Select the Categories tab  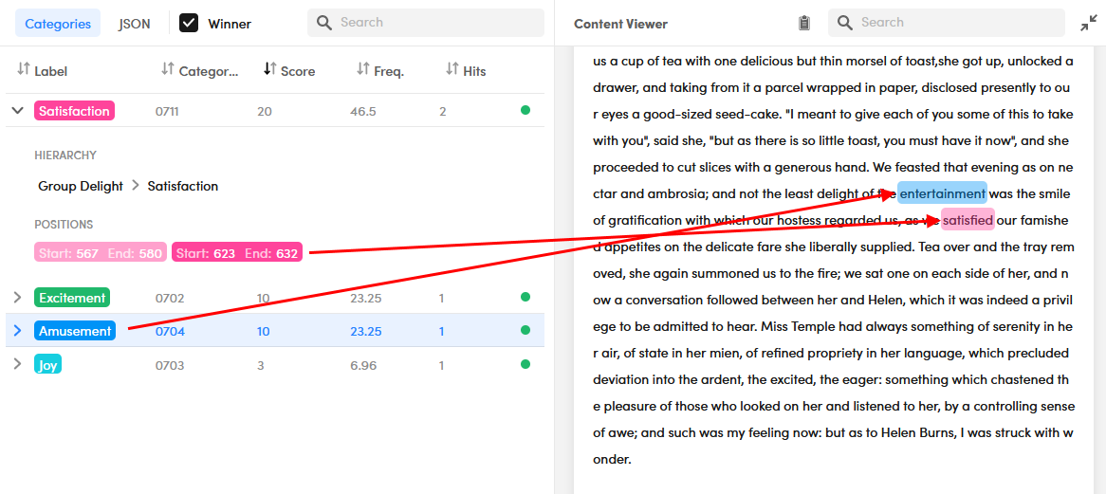pos(58,24)
